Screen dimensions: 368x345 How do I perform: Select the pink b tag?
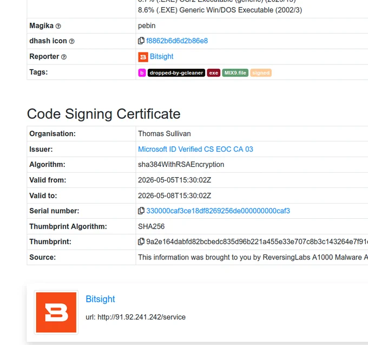[x=142, y=73]
